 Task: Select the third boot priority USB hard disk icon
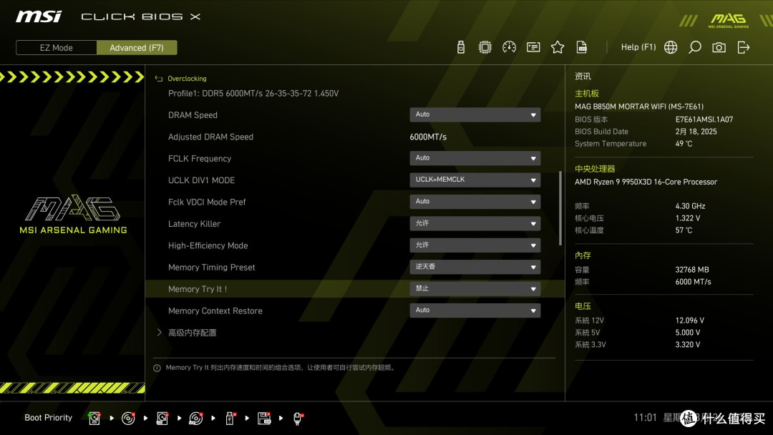(162, 419)
